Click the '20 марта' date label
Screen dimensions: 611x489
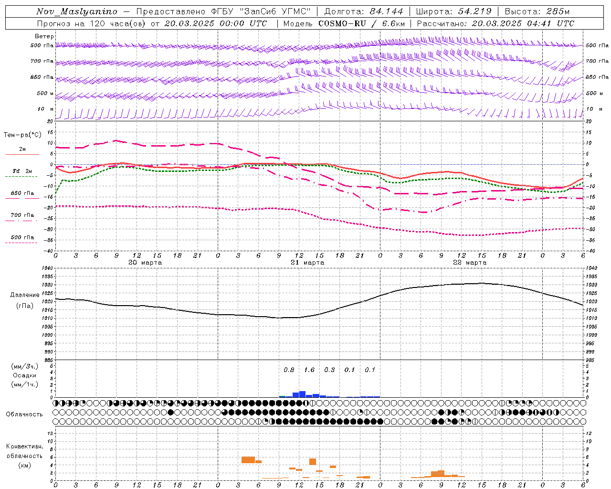tap(145, 263)
